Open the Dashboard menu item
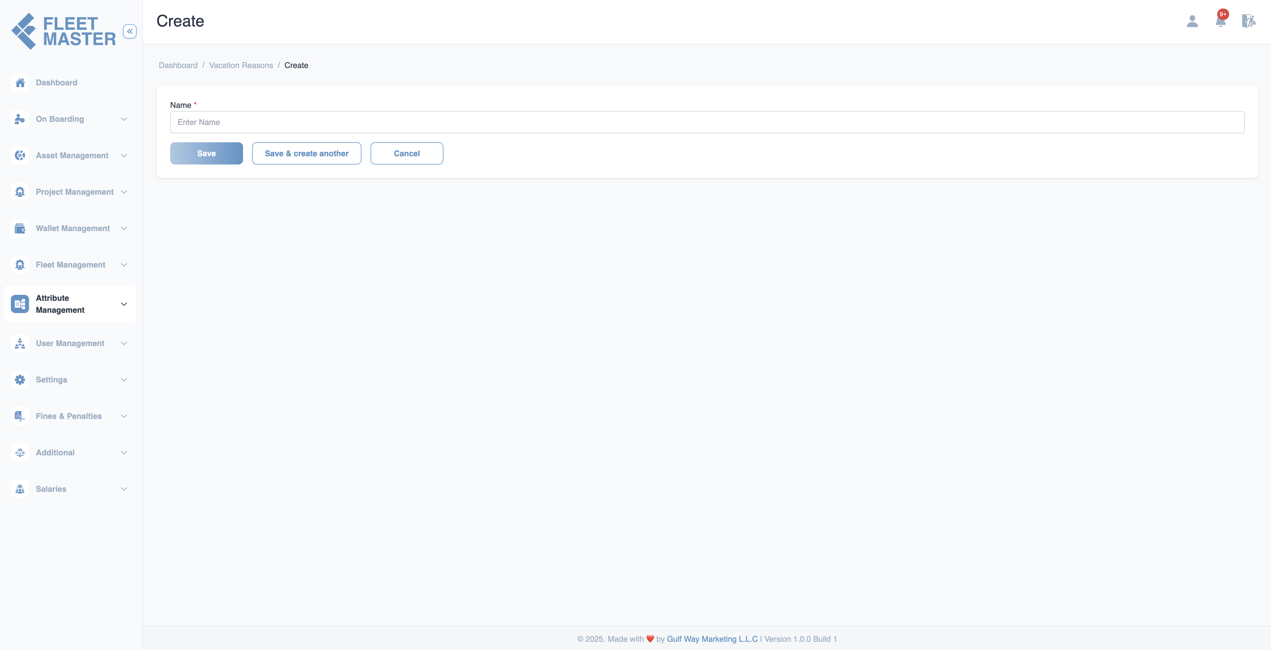This screenshot has width=1271, height=650. [56, 83]
